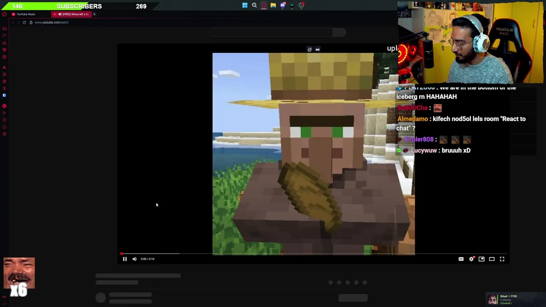
Task: Open the X (Twitter) sidebar icon
Action: coord(4,88)
